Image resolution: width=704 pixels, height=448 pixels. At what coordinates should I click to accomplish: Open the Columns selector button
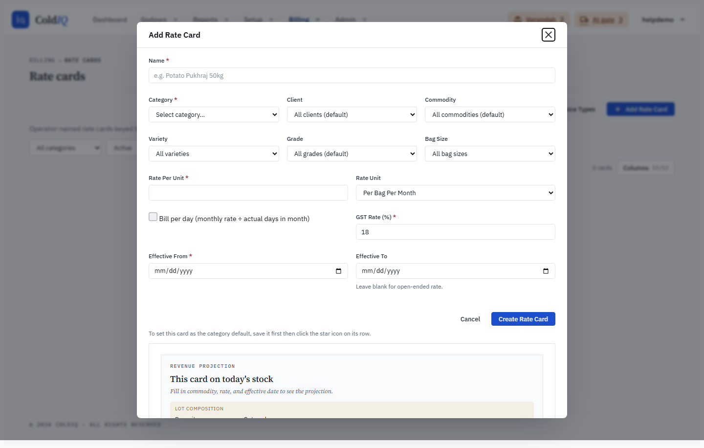tap(645, 168)
